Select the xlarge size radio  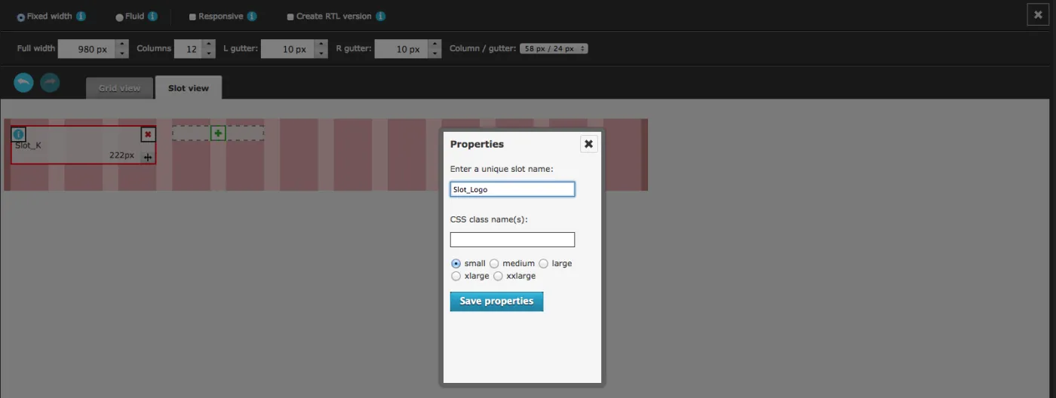click(456, 277)
